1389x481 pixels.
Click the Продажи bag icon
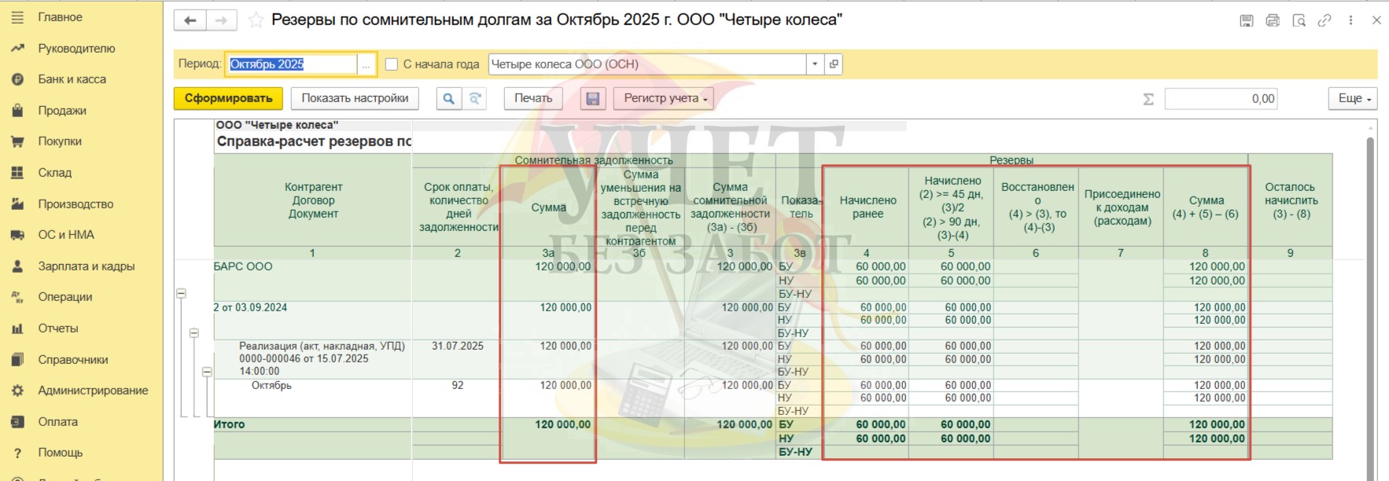tap(17, 111)
